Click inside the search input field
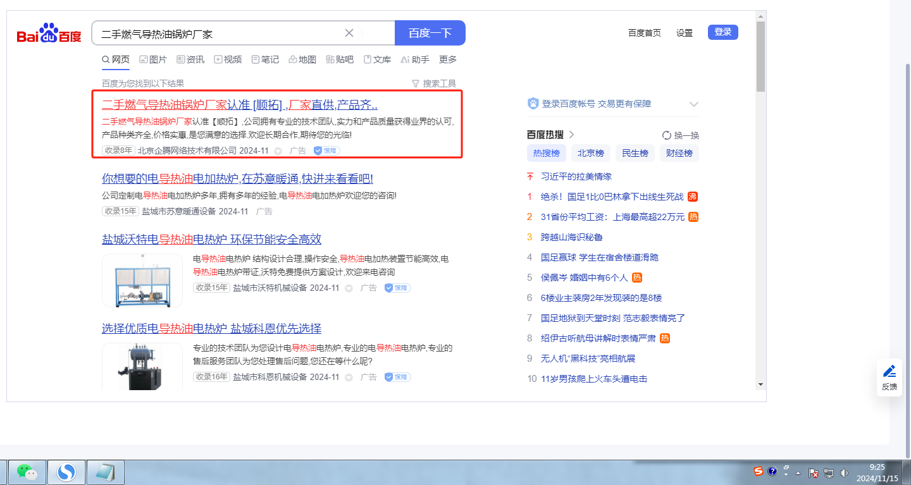 pos(215,33)
